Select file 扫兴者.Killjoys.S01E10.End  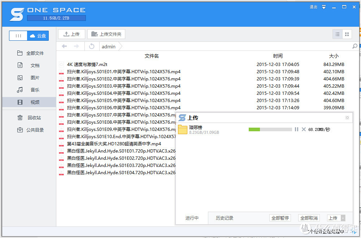click(121, 136)
